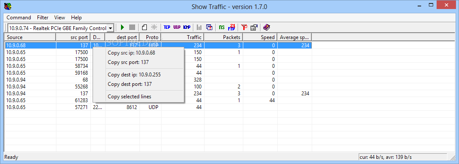This screenshot has height=164, width=459.
Task: Click the Show Traffic app icon in title bar
Action: (8, 6)
